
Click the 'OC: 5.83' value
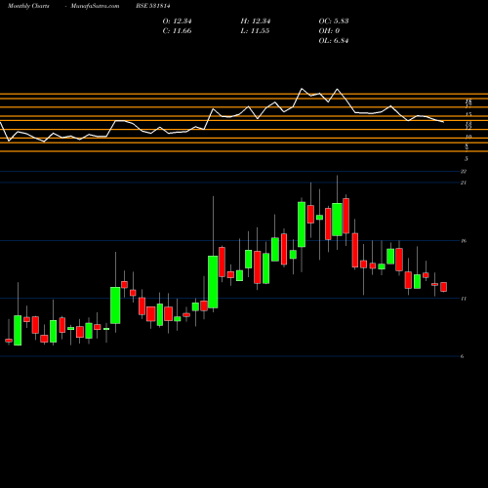click(334, 21)
